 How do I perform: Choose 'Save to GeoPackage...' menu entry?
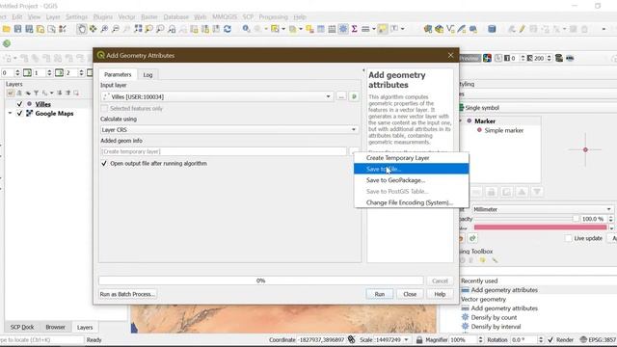(x=412, y=180)
